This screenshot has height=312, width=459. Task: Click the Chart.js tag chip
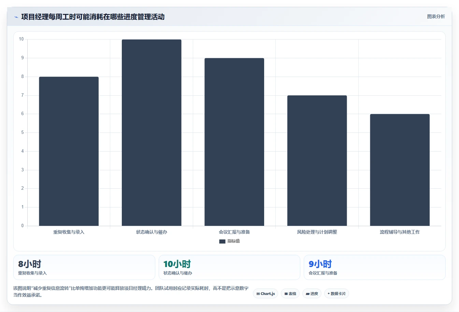coord(266,294)
